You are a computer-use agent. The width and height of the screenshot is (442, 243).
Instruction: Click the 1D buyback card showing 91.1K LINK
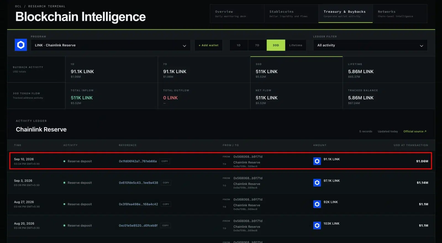point(112,69)
